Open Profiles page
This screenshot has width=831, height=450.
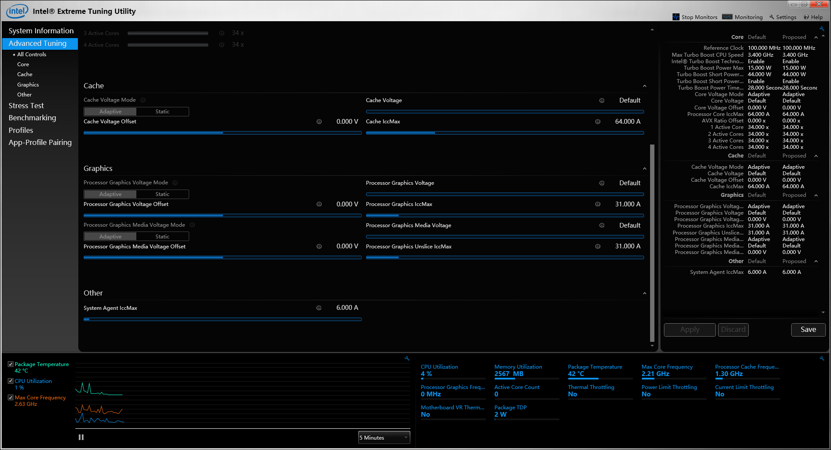tap(21, 130)
